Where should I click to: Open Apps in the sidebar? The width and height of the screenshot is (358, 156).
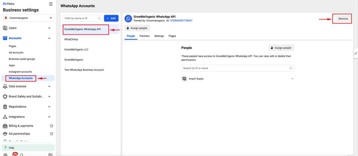pos(12,65)
